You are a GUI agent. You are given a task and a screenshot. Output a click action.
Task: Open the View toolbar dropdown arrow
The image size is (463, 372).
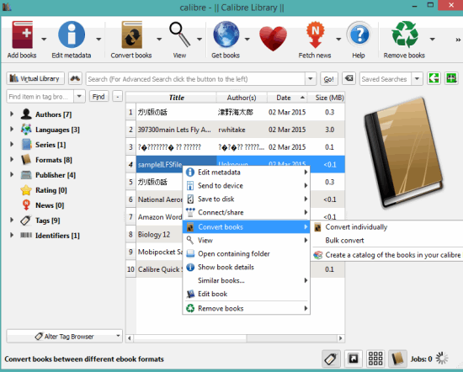[200, 39]
